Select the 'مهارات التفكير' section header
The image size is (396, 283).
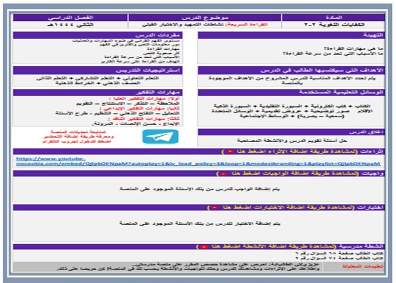(98, 92)
